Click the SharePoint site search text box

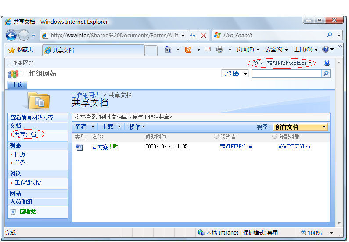287,74
